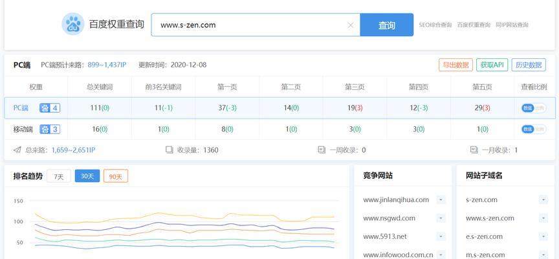Switch ranking trend to 30天
This screenshot has height=259, width=559.
(x=87, y=176)
